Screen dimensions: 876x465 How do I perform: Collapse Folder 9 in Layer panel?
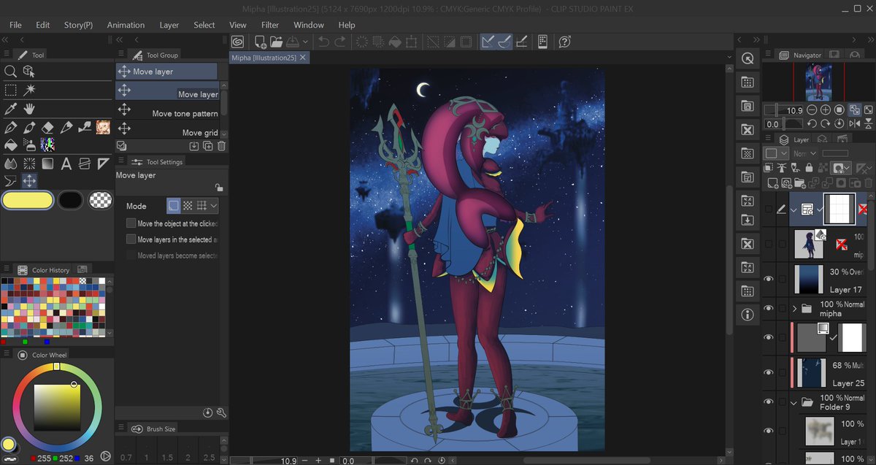coord(794,401)
